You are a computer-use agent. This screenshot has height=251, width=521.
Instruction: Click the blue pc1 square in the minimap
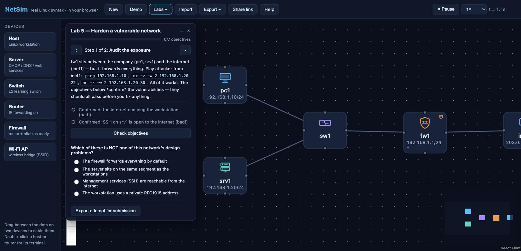point(468,211)
